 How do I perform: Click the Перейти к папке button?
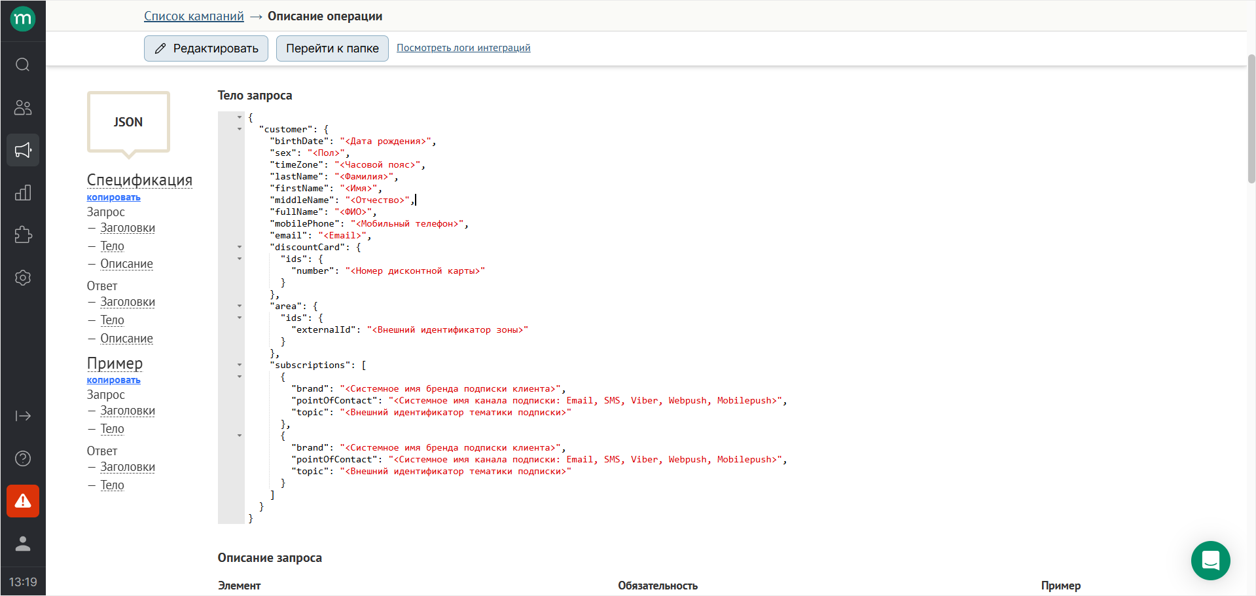332,48
